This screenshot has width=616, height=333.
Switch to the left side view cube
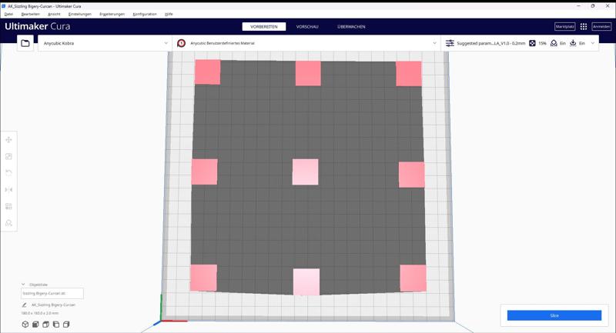pos(55,325)
